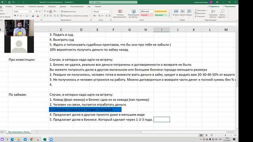Open the Вид ribbon tab
The image size is (253, 142).
(x=89, y=7)
